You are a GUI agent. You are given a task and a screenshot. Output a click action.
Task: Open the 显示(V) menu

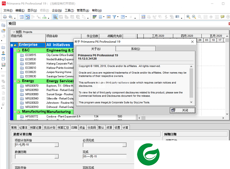tap(32, 10)
